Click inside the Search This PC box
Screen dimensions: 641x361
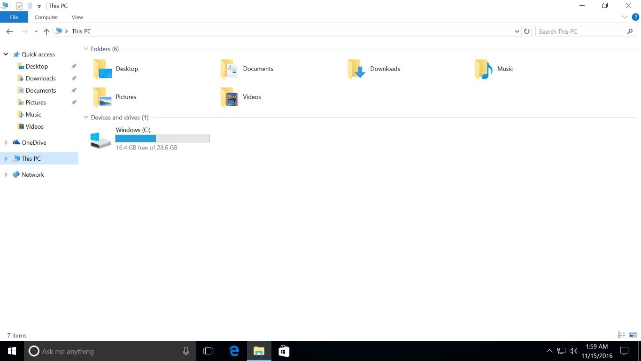[587, 31]
